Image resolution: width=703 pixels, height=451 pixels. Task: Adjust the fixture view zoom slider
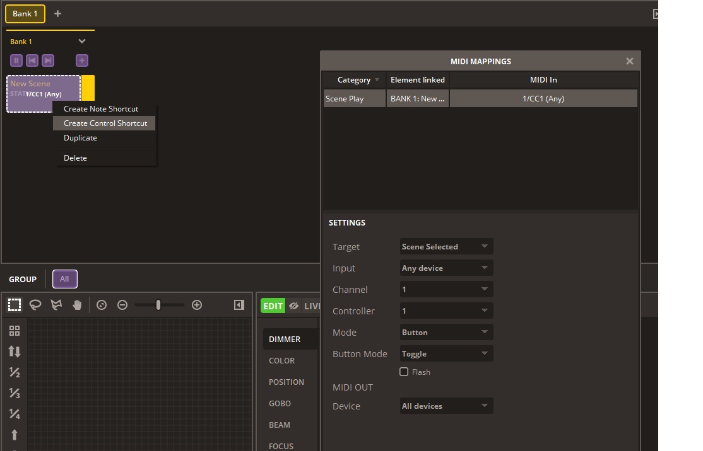click(x=159, y=305)
